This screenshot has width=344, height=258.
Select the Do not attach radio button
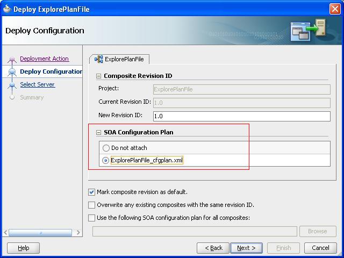pyautogui.click(x=106, y=148)
